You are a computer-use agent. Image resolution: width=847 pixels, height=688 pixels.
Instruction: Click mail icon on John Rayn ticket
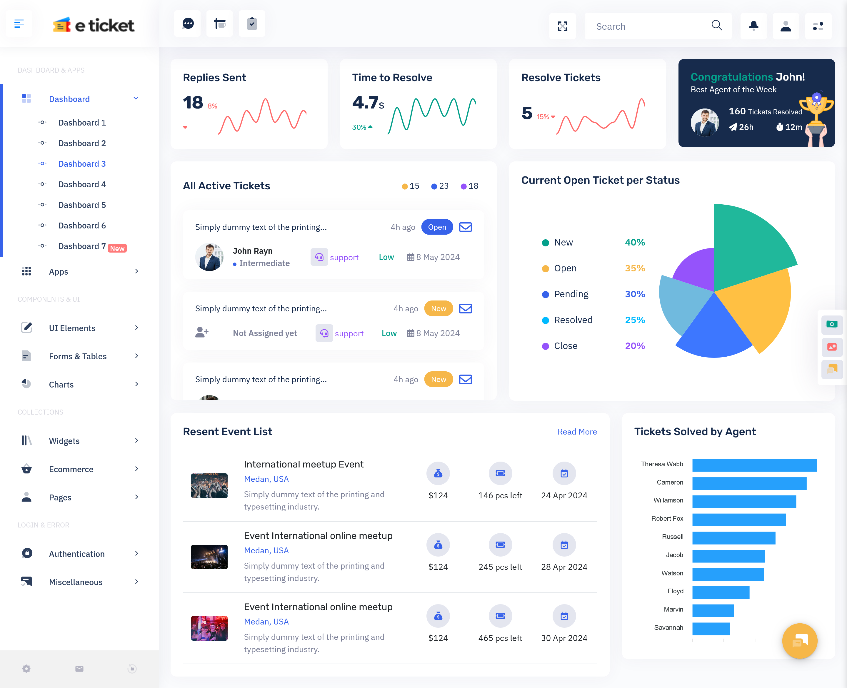pyautogui.click(x=465, y=227)
